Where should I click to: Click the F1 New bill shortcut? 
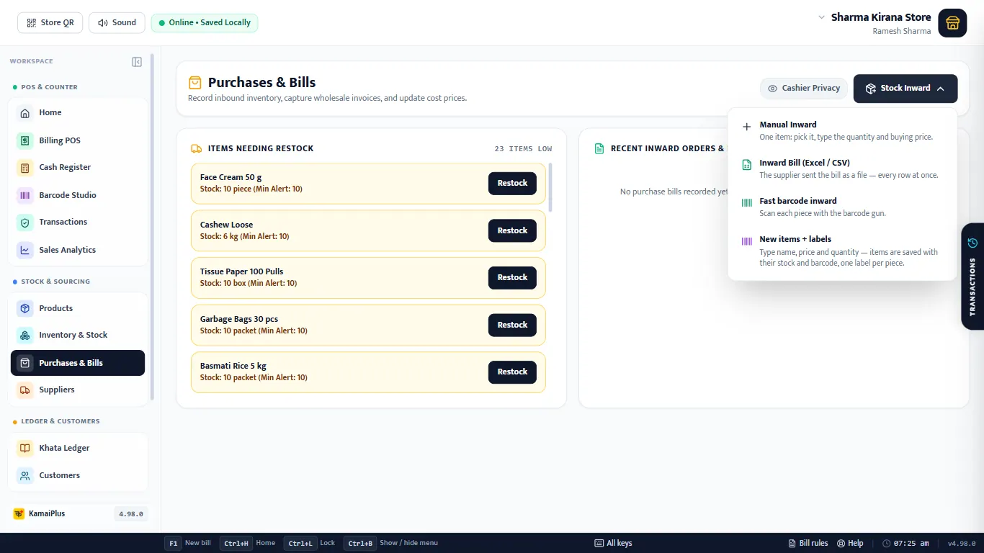point(188,543)
